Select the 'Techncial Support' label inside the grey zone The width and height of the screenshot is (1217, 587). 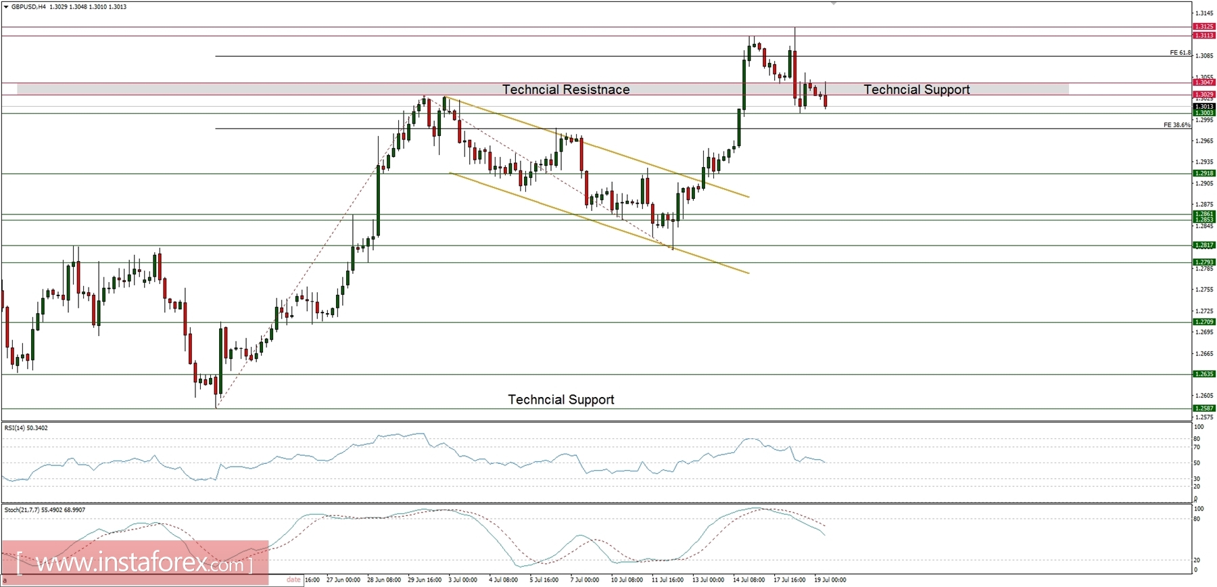coord(917,89)
